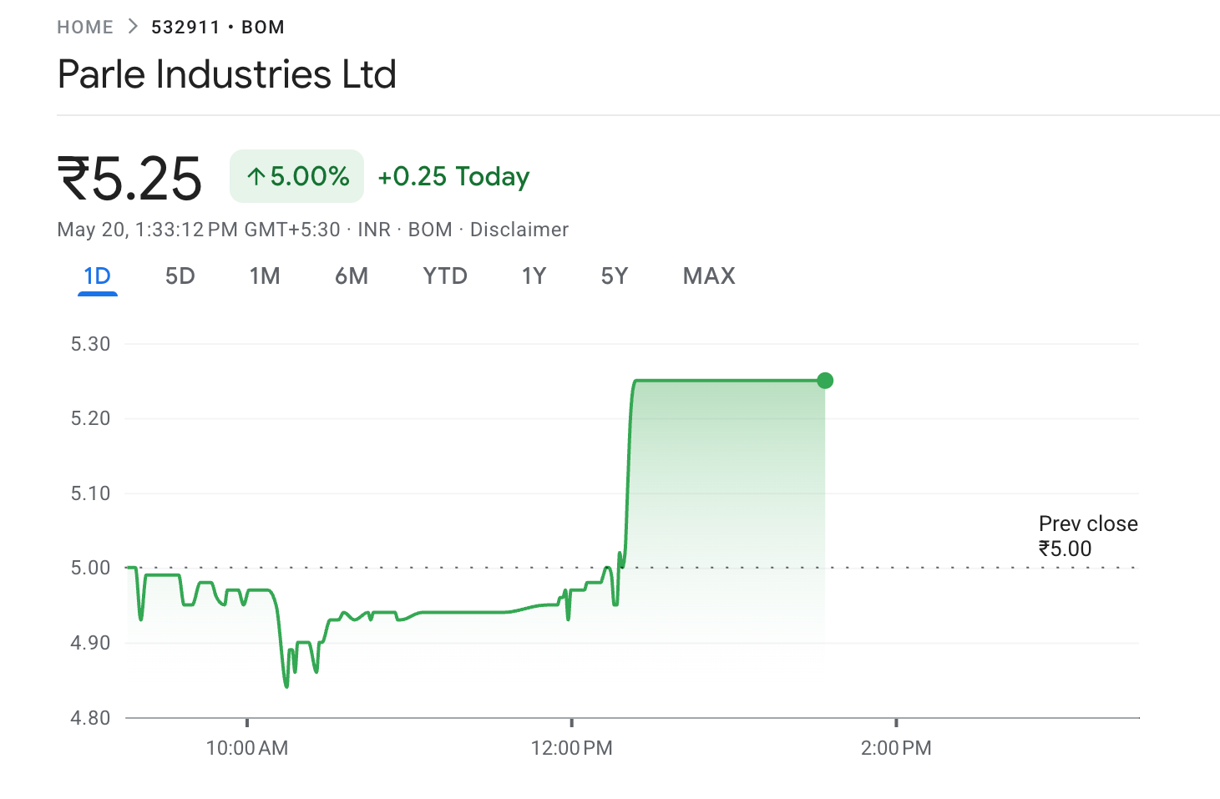The width and height of the screenshot is (1220, 799).
Task: Select the 1D range tab
Action: click(98, 276)
